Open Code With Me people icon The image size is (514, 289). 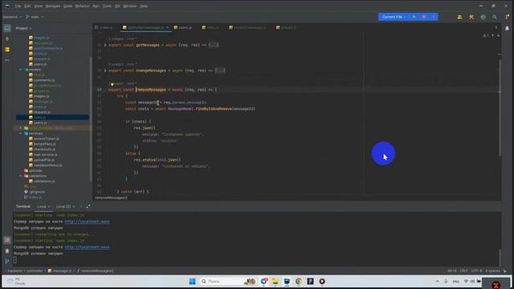point(459,17)
